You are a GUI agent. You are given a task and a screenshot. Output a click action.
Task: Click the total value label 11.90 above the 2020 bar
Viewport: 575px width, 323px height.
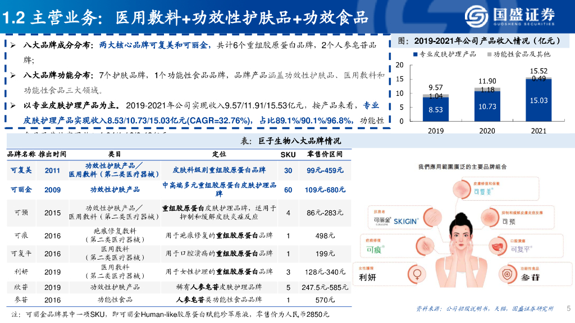[x=487, y=81]
